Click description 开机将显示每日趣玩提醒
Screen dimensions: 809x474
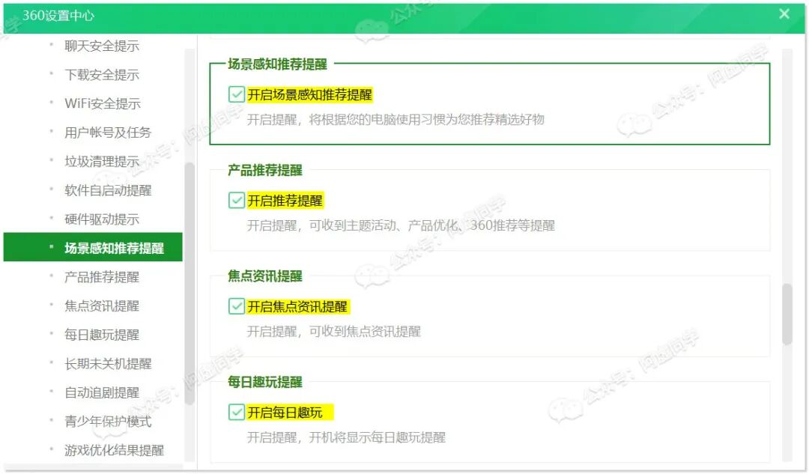(x=377, y=437)
